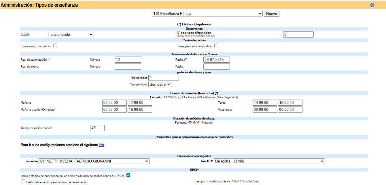Click the empty 'Res. de cierre' Número field
Viewport: 386px width, 185px height.
128,66
